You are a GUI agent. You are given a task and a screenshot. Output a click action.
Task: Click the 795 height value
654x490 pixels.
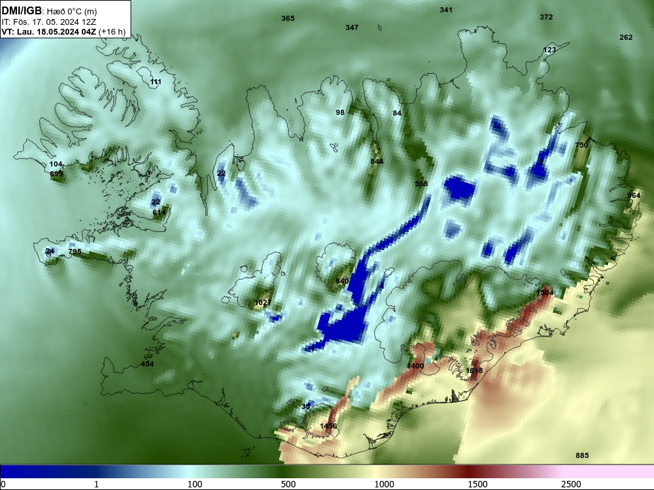coord(75,252)
